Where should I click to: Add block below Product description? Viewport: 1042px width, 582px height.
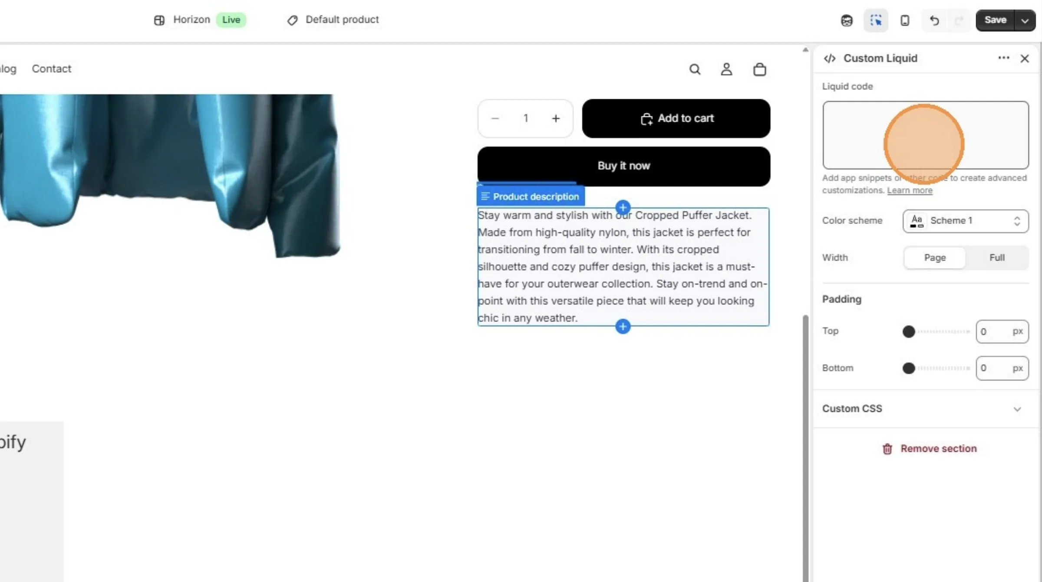click(x=623, y=326)
